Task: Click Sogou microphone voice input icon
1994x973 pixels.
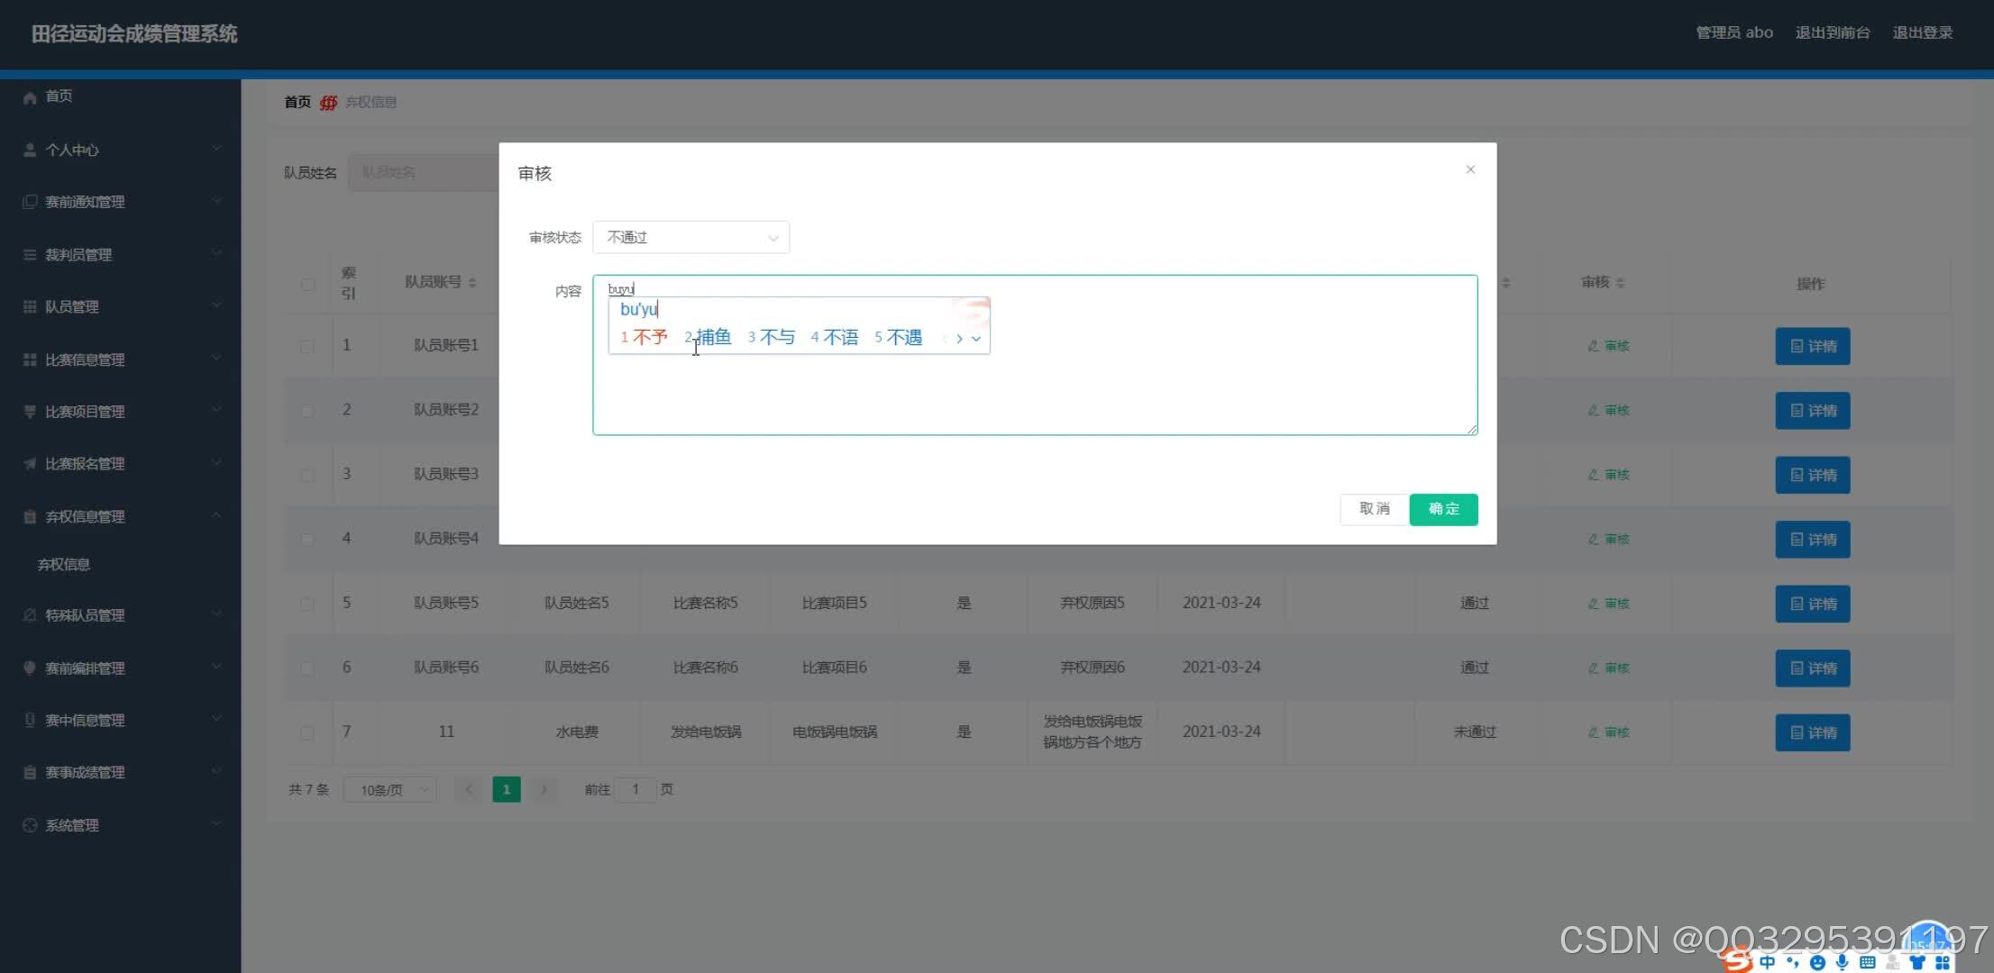Action: pyautogui.click(x=1843, y=963)
